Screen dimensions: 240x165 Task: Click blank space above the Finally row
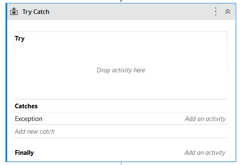point(121,143)
